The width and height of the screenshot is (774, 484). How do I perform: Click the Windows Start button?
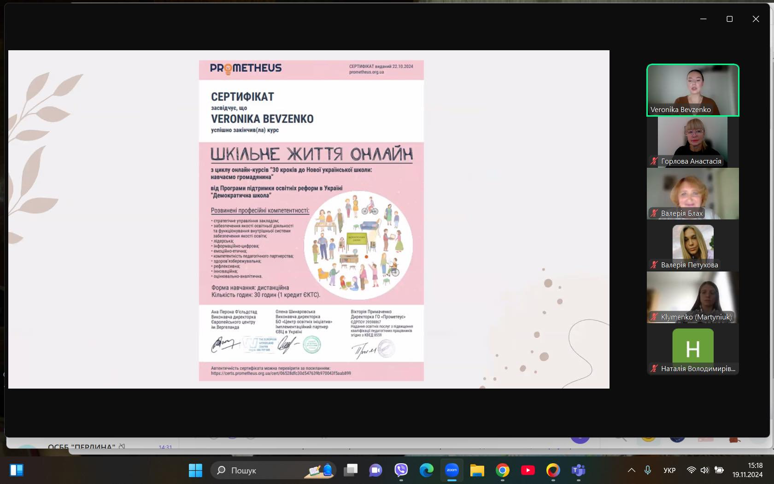click(x=195, y=470)
